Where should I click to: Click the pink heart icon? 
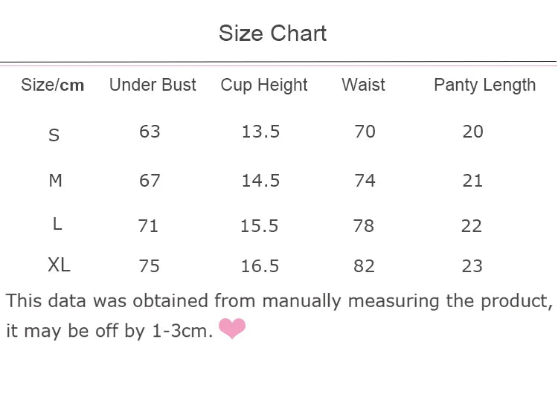[232, 329]
